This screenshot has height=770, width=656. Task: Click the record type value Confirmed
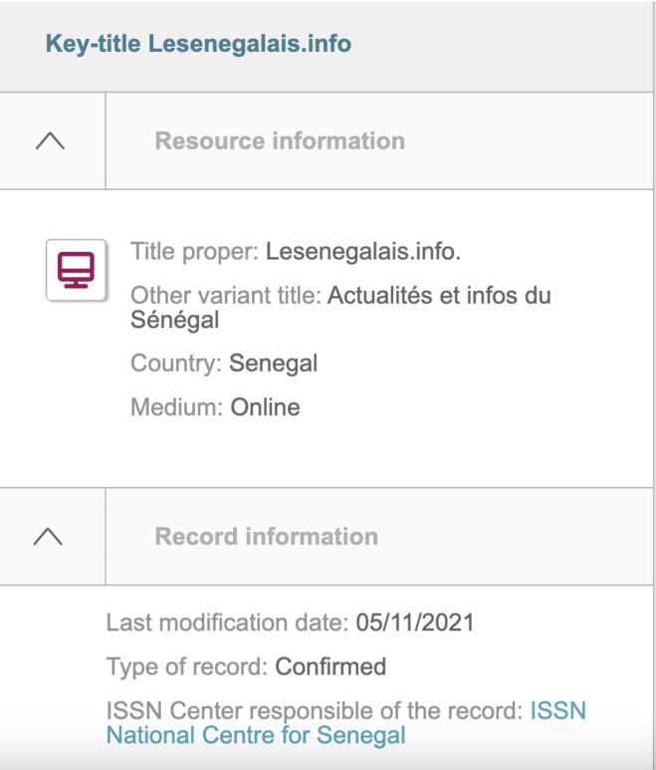pyautogui.click(x=330, y=666)
